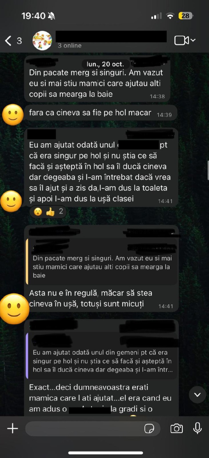Viewport: 209px width, 458px height.
Task: Open the sticker picker icon
Action: [149, 429]
